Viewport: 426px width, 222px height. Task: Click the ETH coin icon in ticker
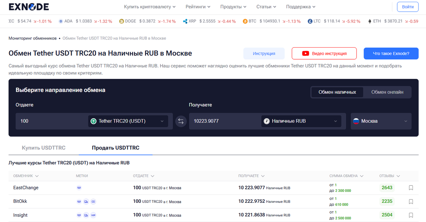pos(370,21)
